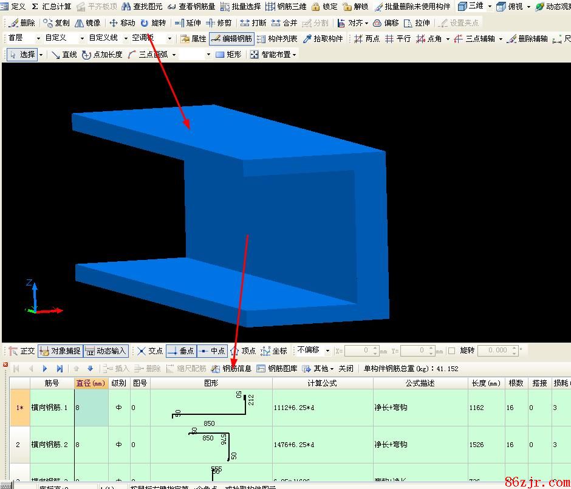This screenshot has width=571, height=489.
Task: Open the 定义 menu item
Action: click(x=13, y=7)
